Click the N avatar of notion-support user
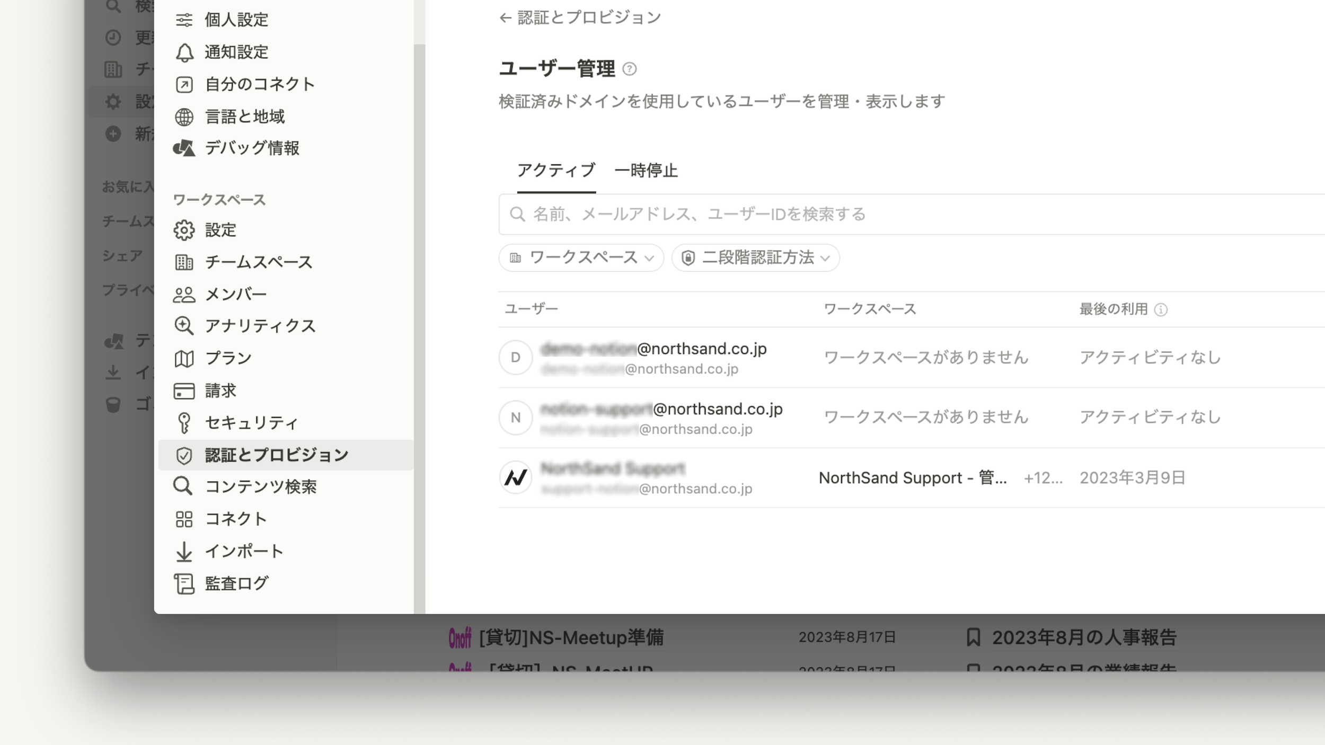 (515, 418)
